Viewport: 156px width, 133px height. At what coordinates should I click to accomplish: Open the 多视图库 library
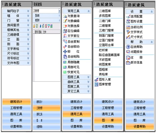point(105,16)
